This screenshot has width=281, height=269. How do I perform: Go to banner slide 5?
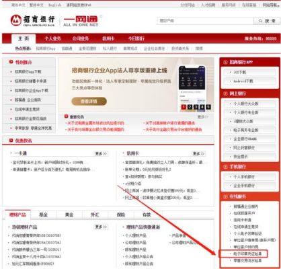(x=208, y=107)
